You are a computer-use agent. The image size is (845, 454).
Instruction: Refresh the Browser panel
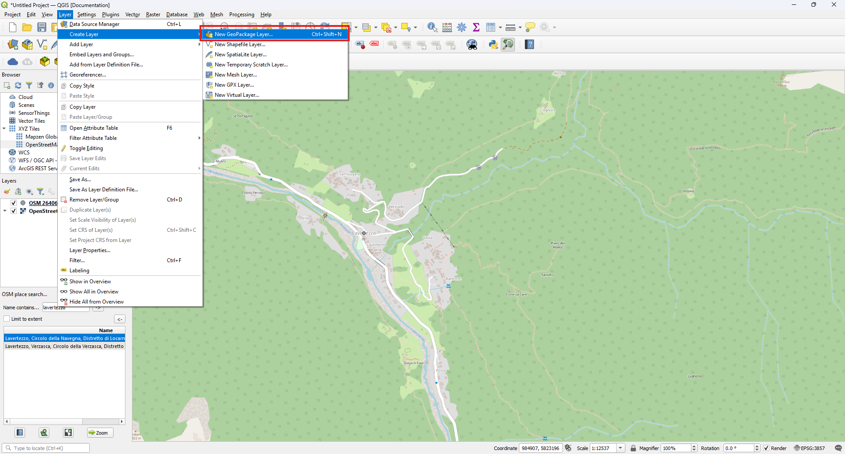click(x=18, y=85)
